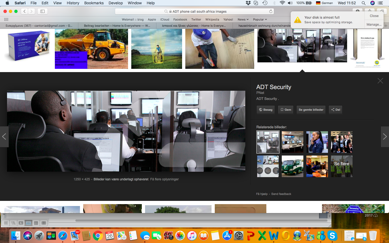Click the Besøg (Visit) button
This screenshot has width=389, height=243.
(x=266, y=110)
